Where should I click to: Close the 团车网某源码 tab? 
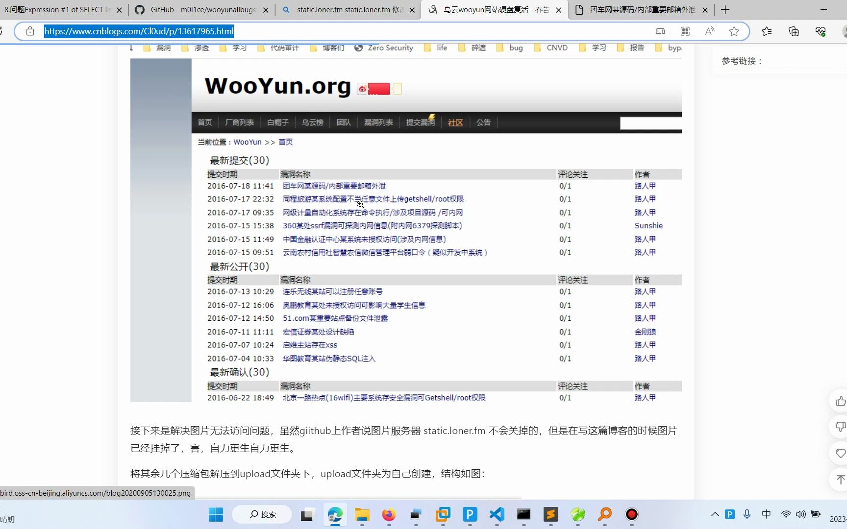705,10
